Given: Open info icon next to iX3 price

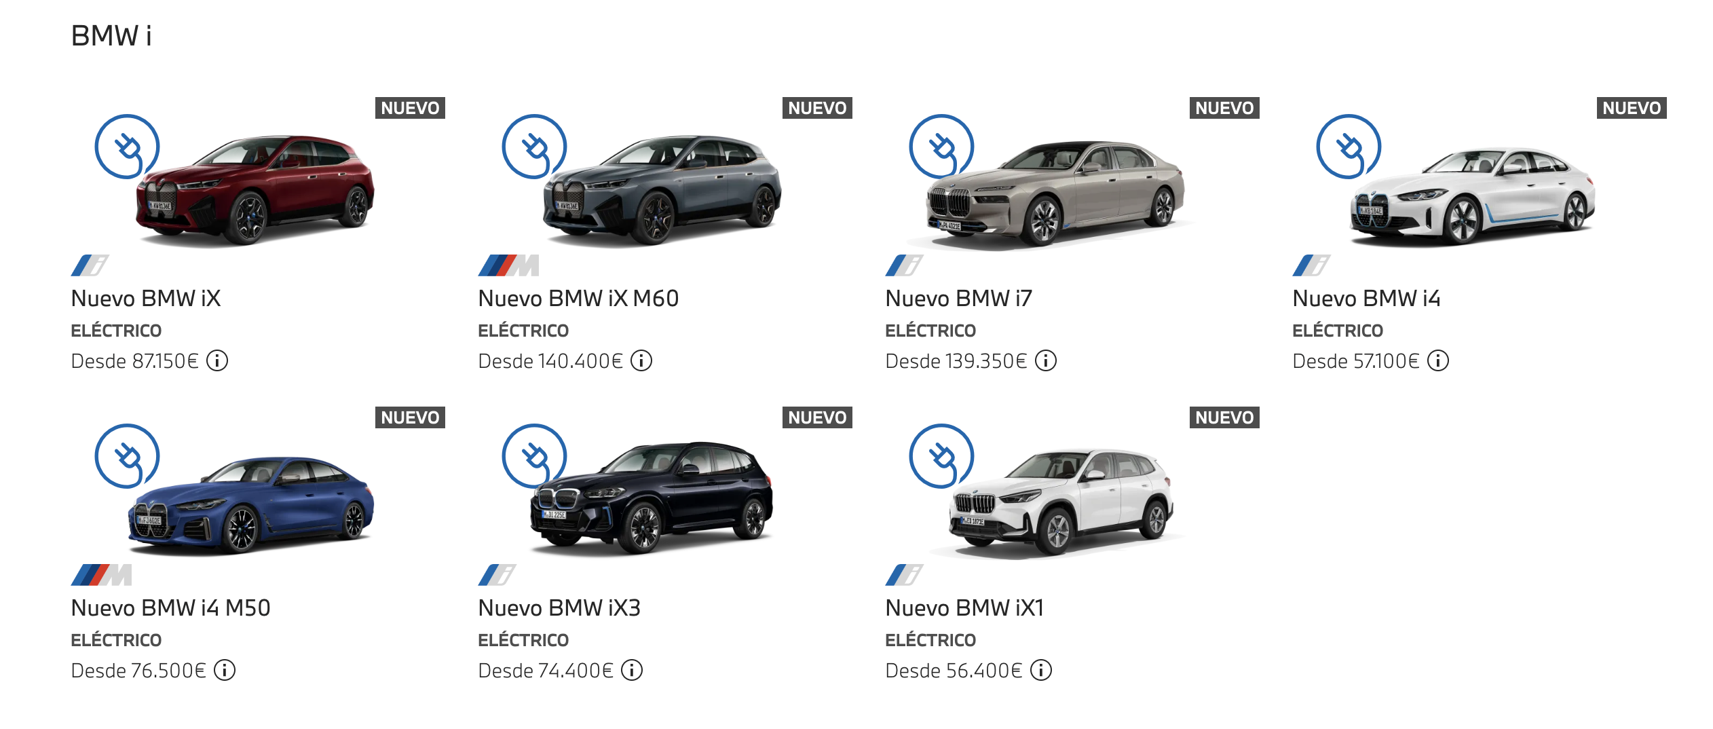Looking at the screenshot, I should pyautogui.click(x=632, y=670).
